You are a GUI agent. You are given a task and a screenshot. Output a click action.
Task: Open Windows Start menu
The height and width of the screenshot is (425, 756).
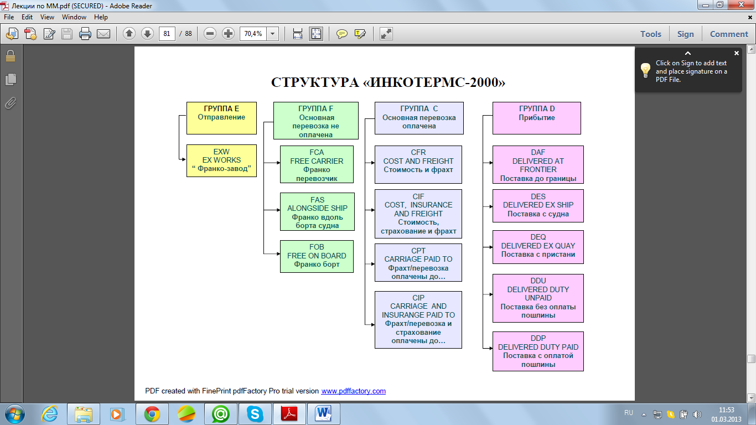(13, 414)
